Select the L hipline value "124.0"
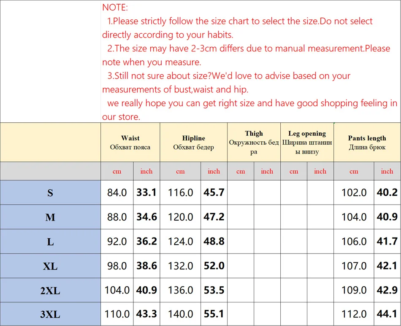 [180, 241]
